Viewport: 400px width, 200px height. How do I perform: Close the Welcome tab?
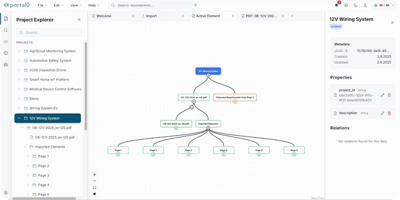coord(133,16)
